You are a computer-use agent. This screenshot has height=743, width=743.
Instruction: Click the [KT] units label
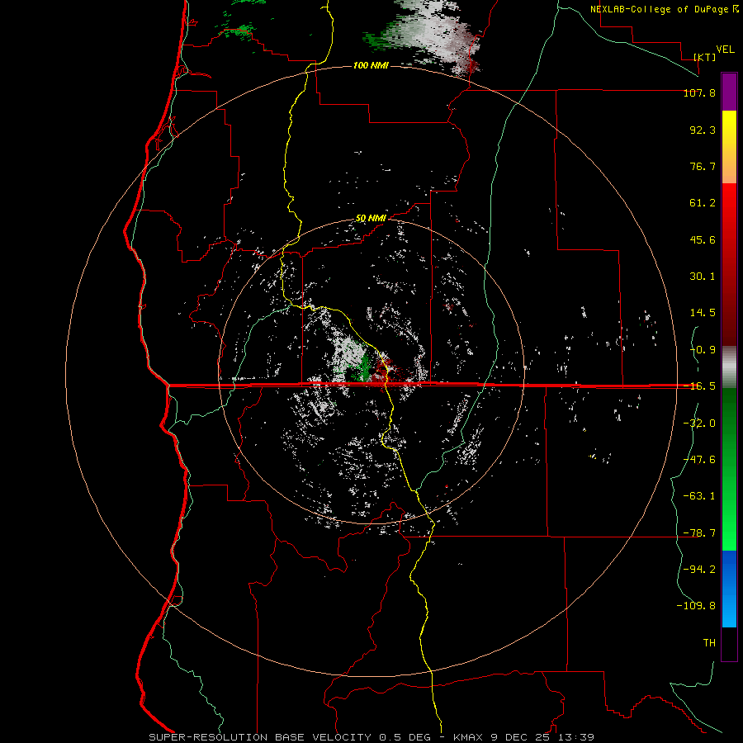(x=705, y=57)
